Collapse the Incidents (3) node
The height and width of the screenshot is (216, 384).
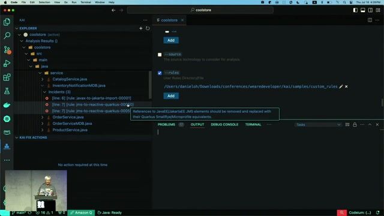click(44, 92)
